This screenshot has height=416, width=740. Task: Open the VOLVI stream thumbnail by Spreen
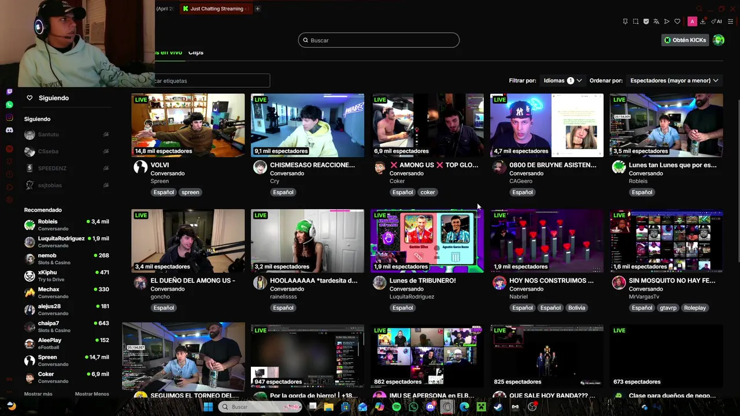pos(188,125)
